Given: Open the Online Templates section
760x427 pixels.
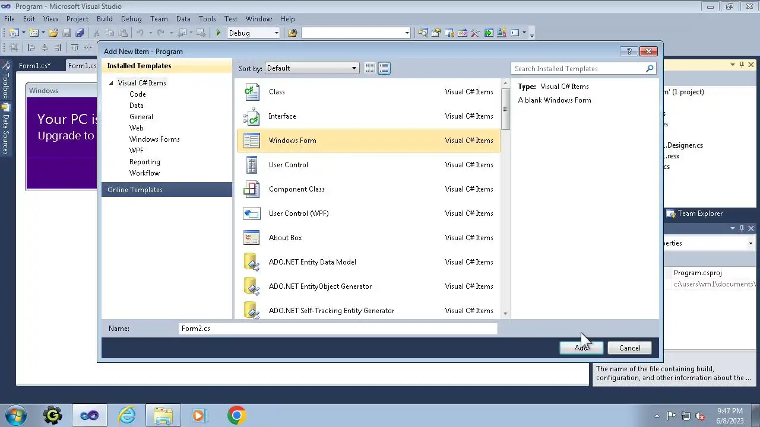Looking at the screenshot, I should pyautogui.click(x=167, y=190).
